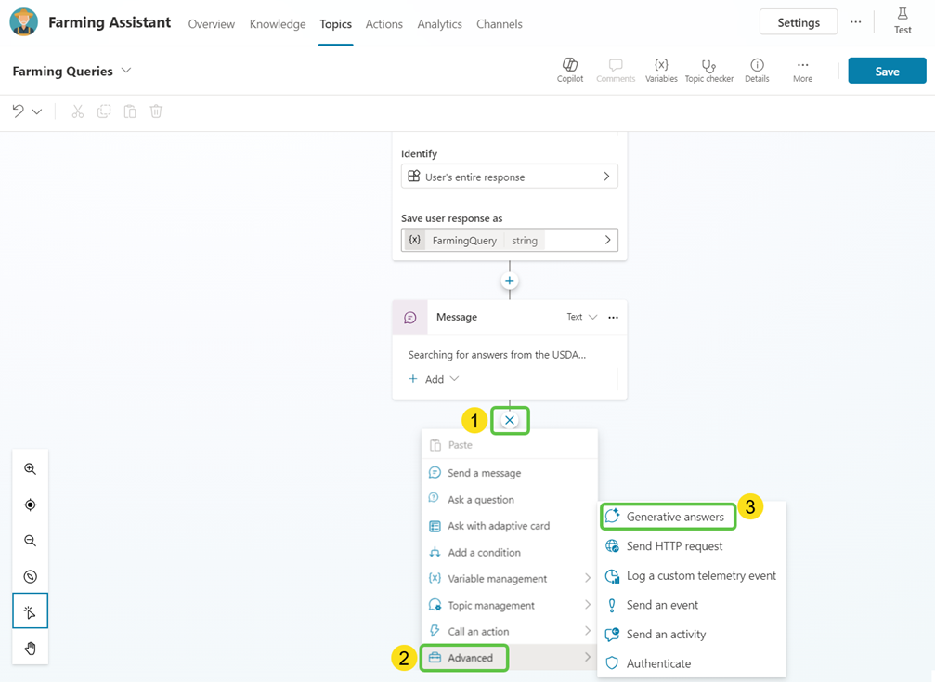935x682 pixels.
Task: Open the Variables pane
Action: (x=661, y=66)
